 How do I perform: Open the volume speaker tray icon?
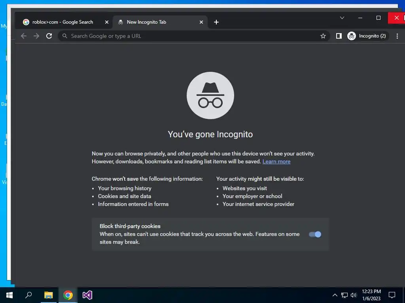point(354,295)
